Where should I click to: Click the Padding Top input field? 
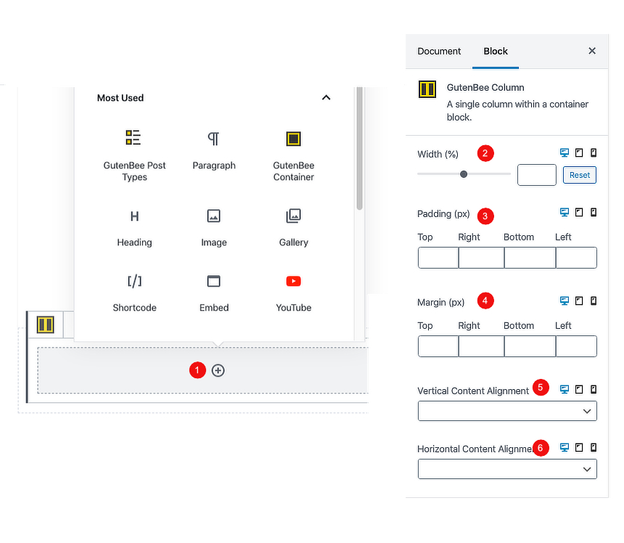point(438,258)
